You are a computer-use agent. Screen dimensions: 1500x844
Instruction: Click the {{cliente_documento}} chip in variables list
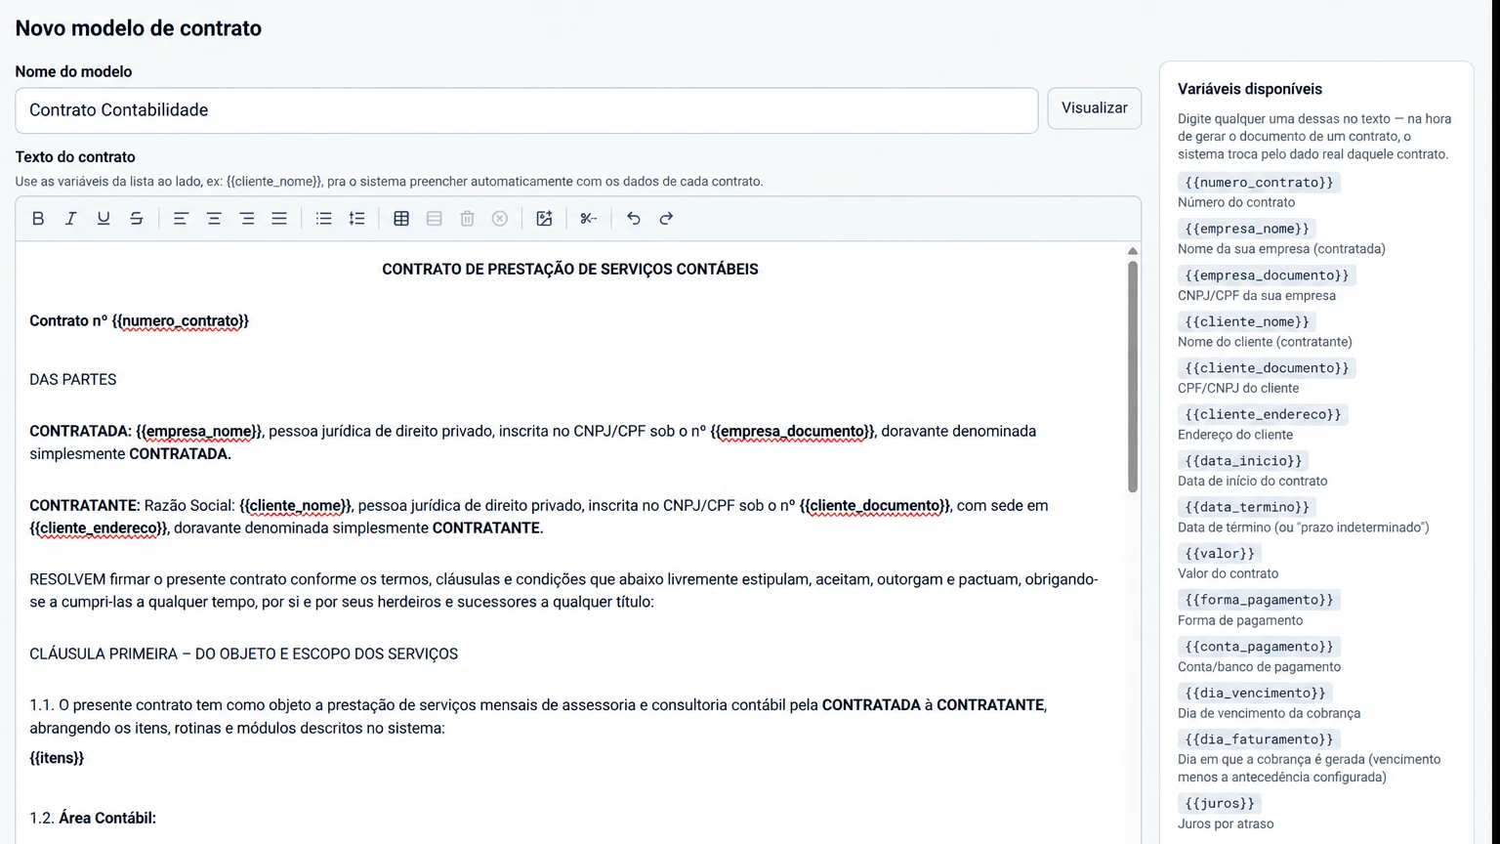click(x=1267, y=368)
